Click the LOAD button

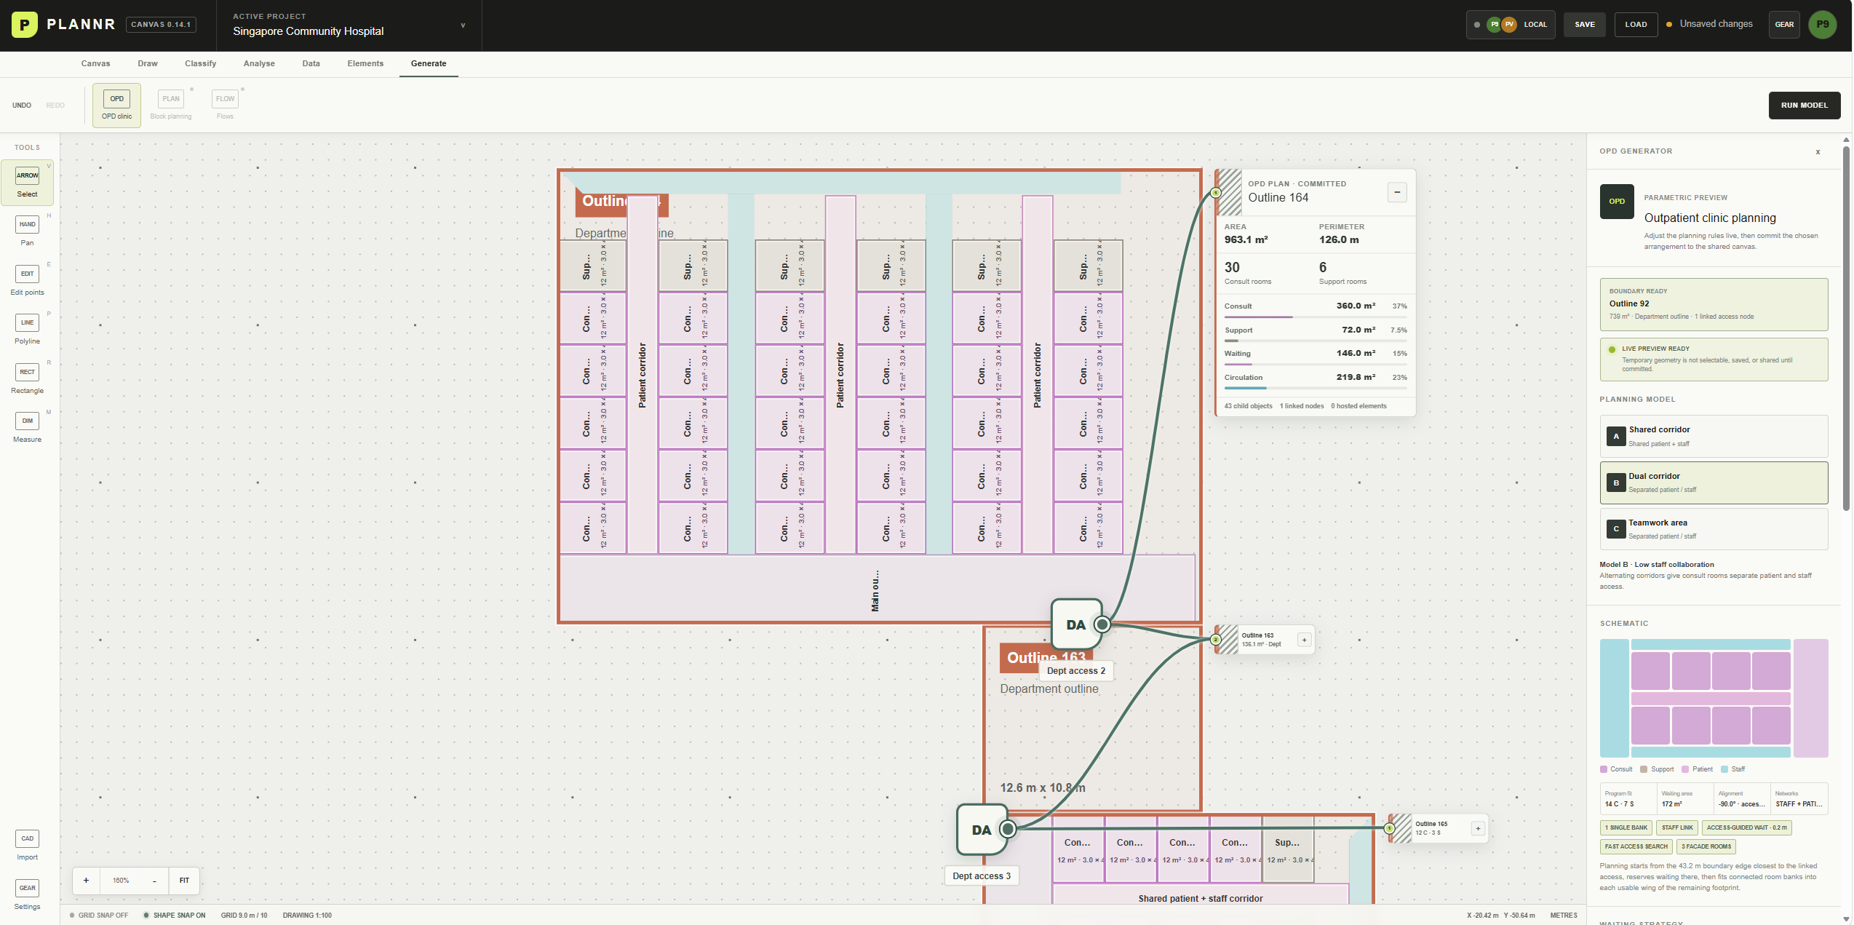(1636, 25)
